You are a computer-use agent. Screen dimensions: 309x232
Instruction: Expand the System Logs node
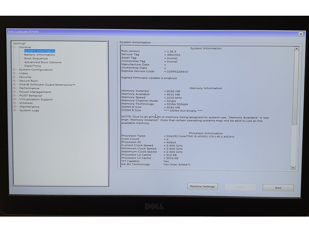14,110
